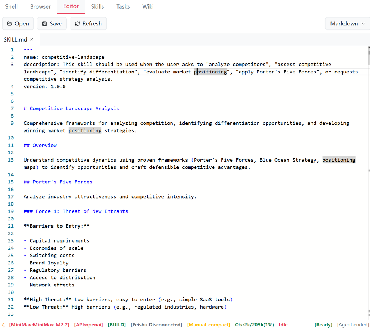This screenshot has height=329, width=370.
Task: Switch to the Skills tab
Action: [97, 6]
